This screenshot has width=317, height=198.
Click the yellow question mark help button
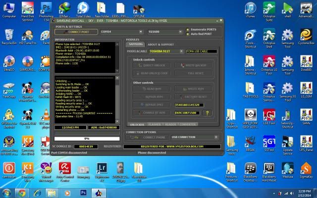(207, 113)
